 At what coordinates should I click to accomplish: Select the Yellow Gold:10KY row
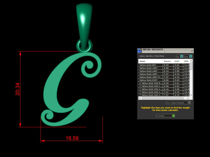coord(164,68)
